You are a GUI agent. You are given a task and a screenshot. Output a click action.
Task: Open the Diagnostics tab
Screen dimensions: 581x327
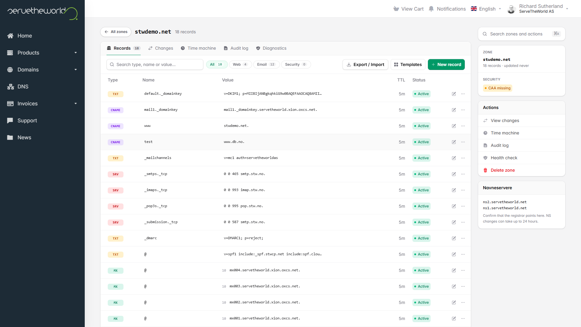click(x=271, y=48)
